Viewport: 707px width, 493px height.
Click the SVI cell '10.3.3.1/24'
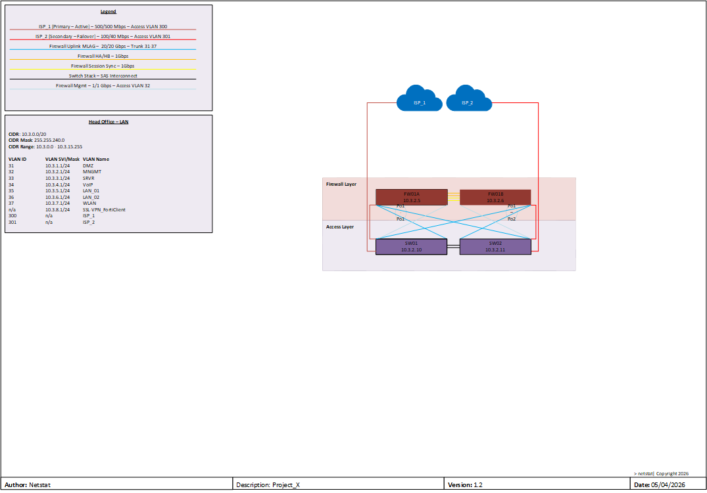pyautogui.click(x=57, y=179)
